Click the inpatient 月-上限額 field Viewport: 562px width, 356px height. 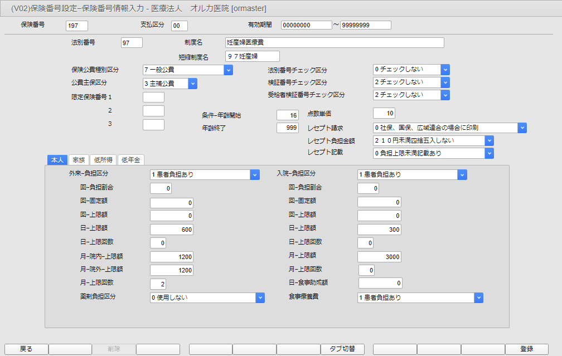click(379, 256)
